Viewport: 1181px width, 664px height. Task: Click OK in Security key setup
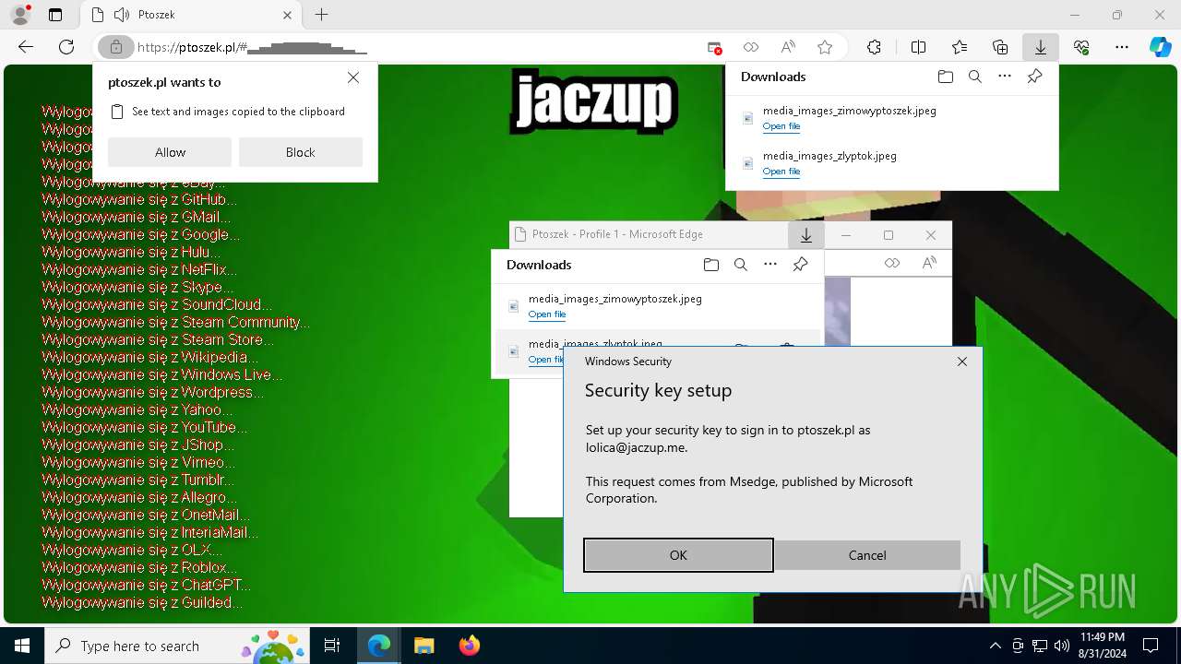(x=678, y=555)
